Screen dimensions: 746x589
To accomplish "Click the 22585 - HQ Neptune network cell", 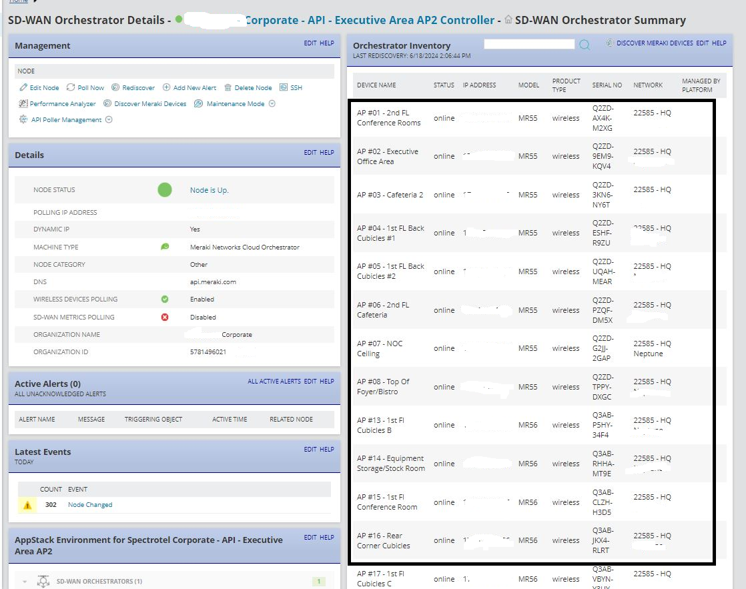I will [653, 349].
